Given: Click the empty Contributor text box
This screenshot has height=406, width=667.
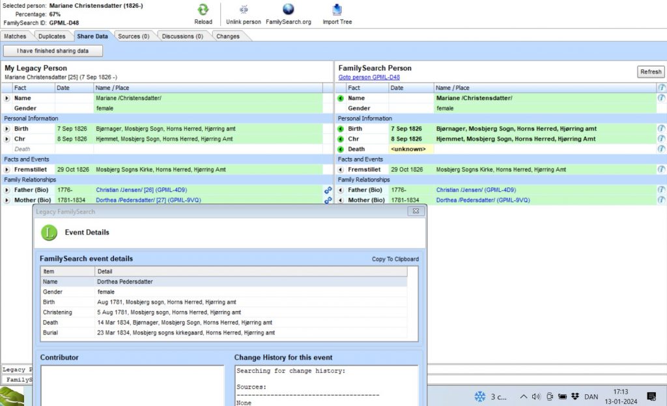Looking at the screenshot, I should click(x=132, y=386).
